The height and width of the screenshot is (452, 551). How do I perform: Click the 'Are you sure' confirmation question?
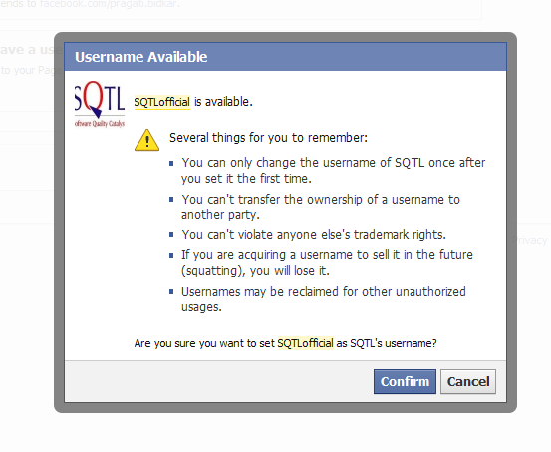285,343
